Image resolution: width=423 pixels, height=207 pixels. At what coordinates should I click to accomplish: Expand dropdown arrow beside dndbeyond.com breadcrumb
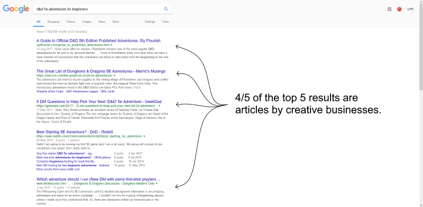[x=157, y=184]
